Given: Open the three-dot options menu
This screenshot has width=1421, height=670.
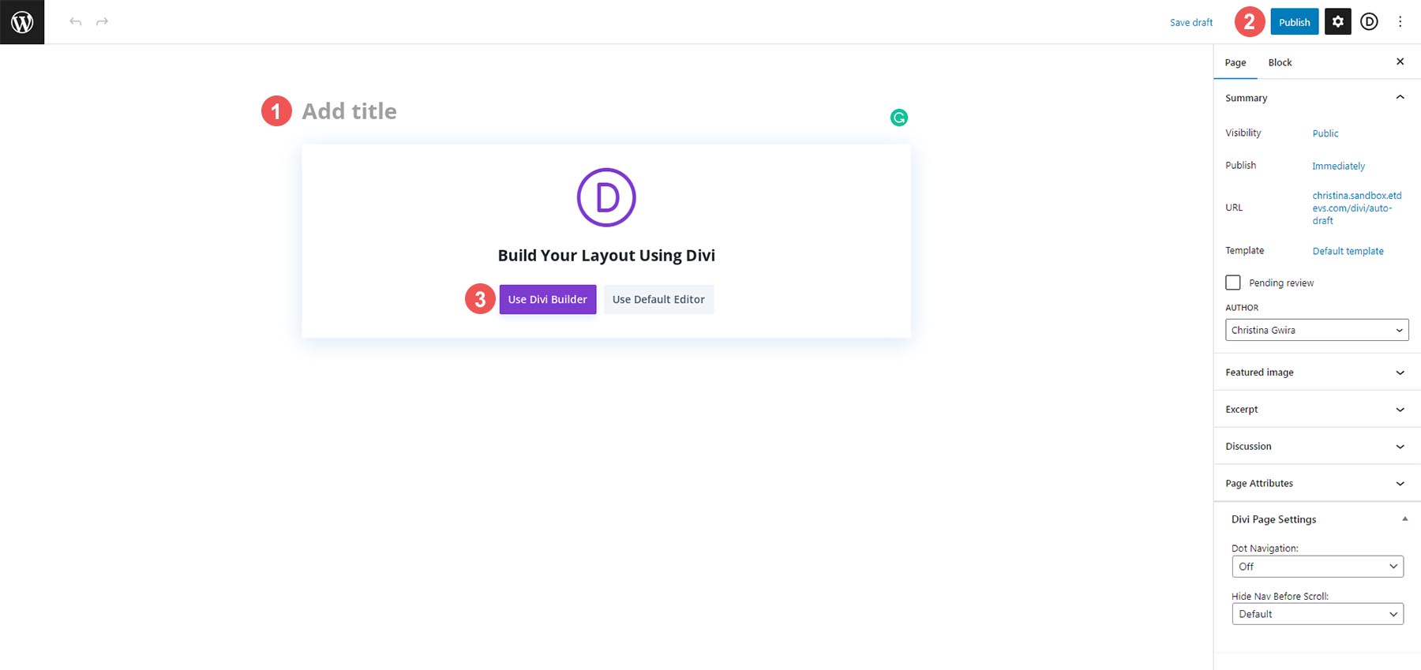Looking at the screenshot, I should coord(1400,22).
